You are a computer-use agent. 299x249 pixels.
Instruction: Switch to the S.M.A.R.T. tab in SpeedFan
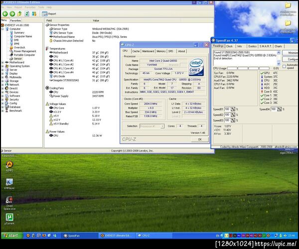click(265, 46)
